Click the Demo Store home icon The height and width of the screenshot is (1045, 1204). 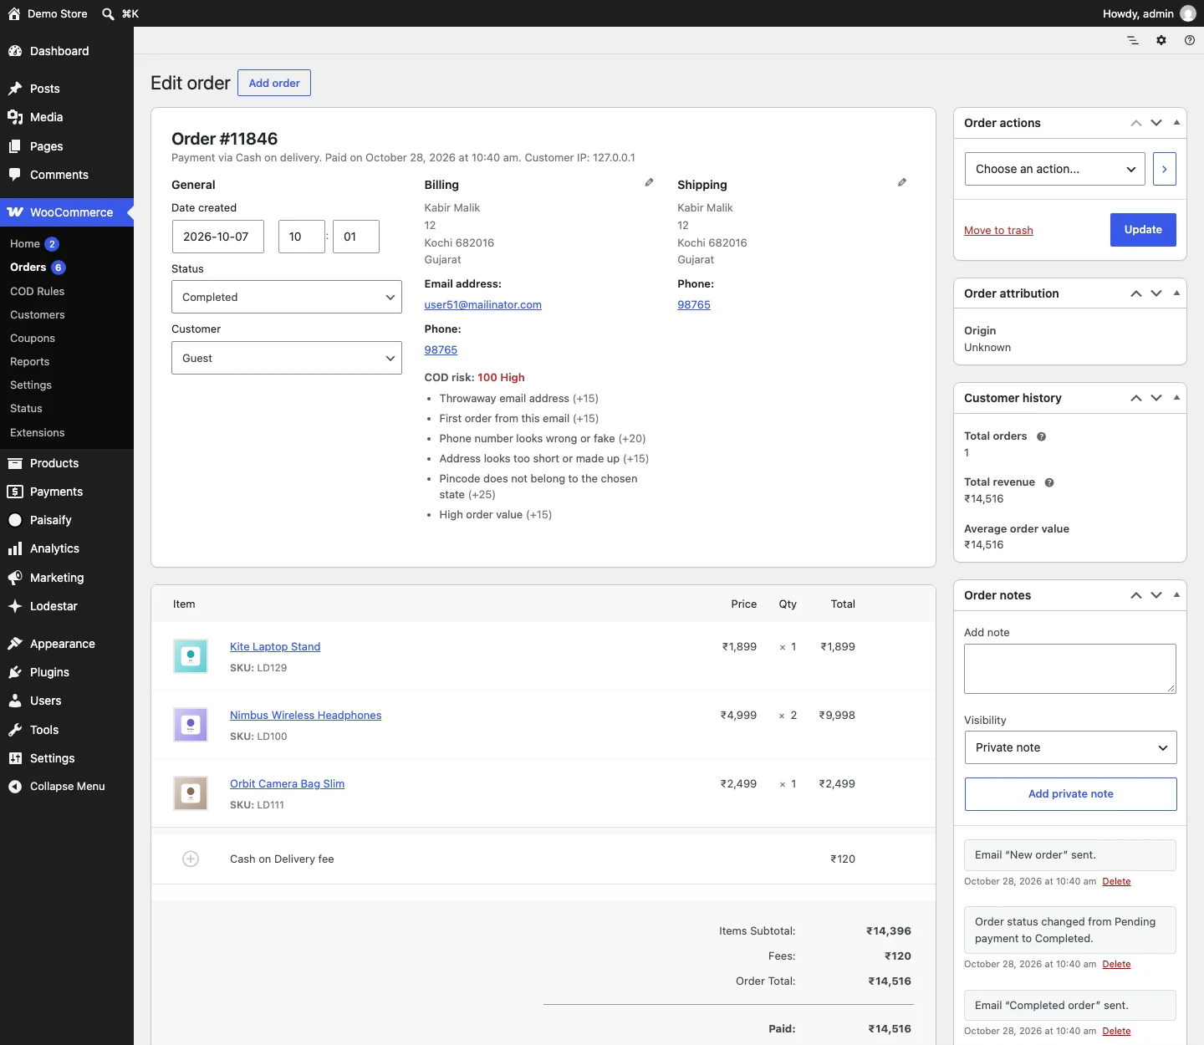point(14,13)
